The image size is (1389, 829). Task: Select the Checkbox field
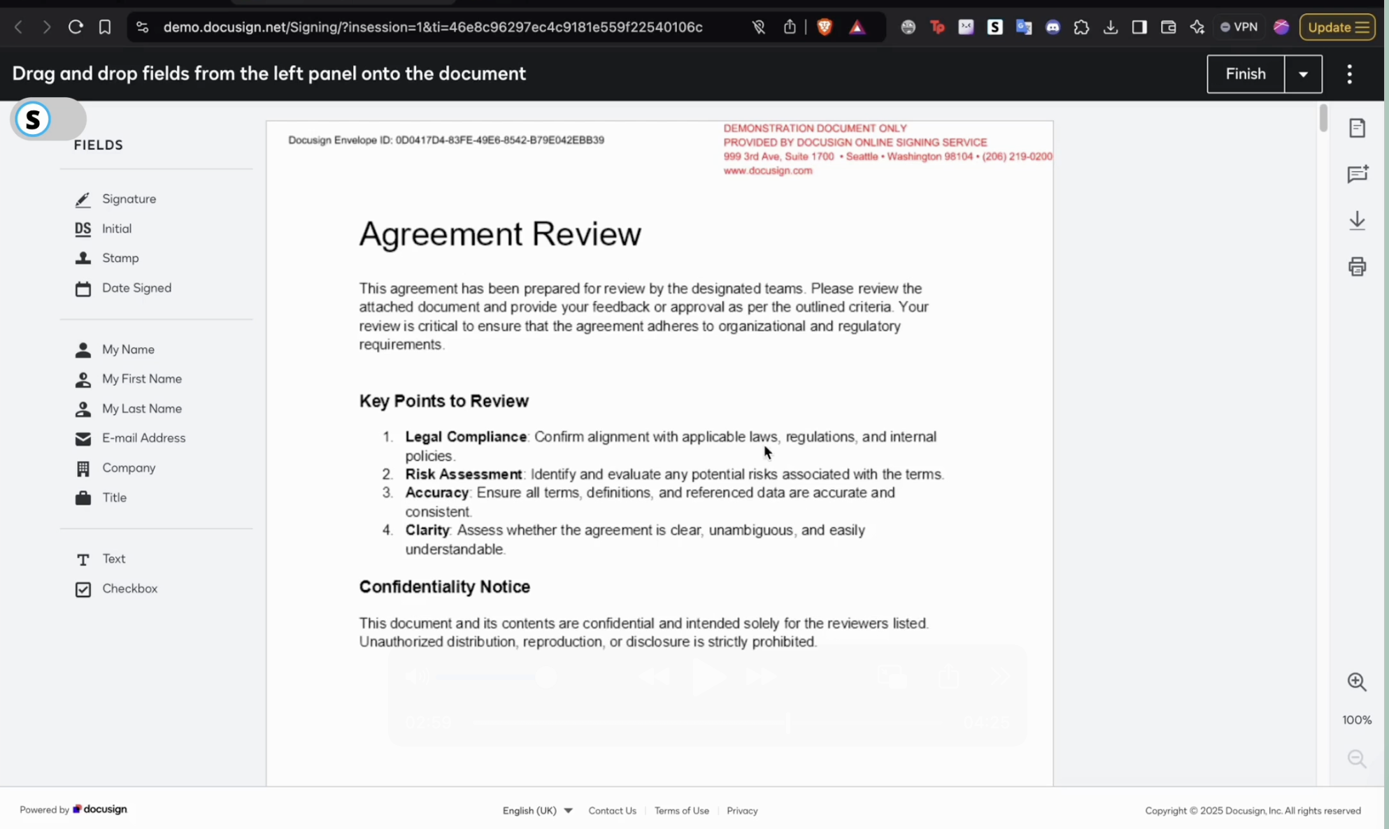point(129,589)
